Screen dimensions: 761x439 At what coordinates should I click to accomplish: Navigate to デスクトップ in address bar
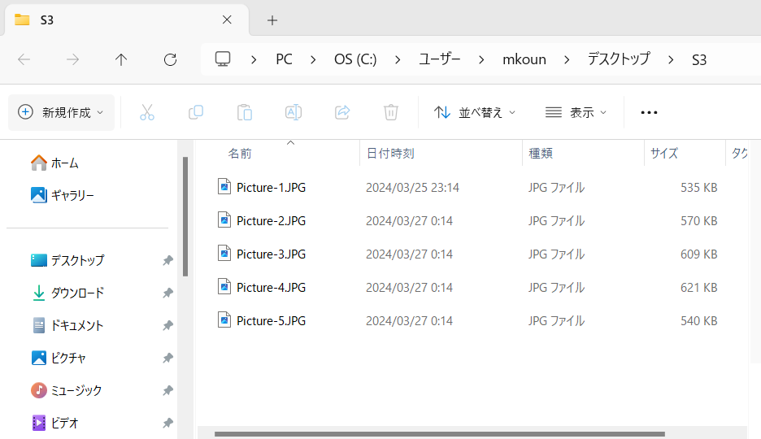point(619,59)
